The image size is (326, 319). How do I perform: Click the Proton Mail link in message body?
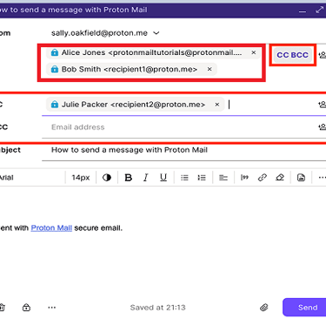51,228
